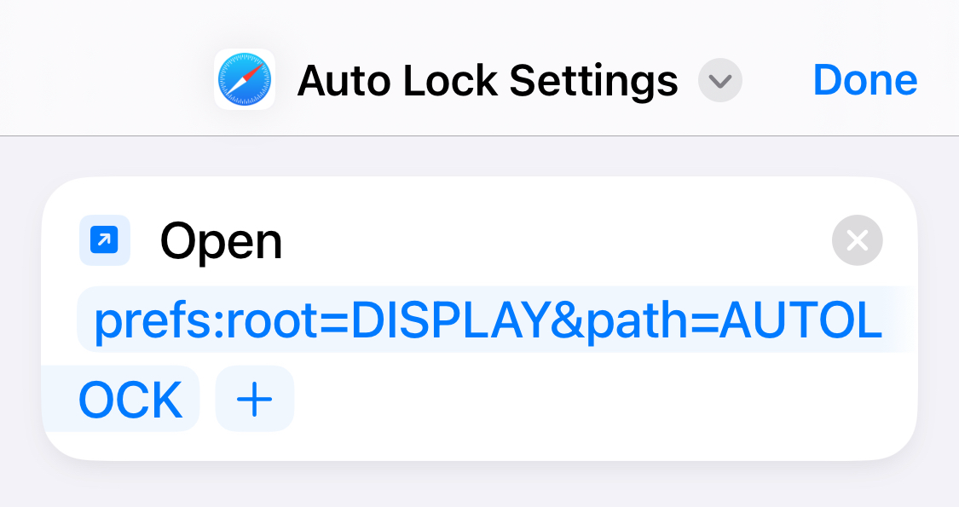959x507 pixels.
Task: Add another URL with the plus button
Action: (254, 399)
